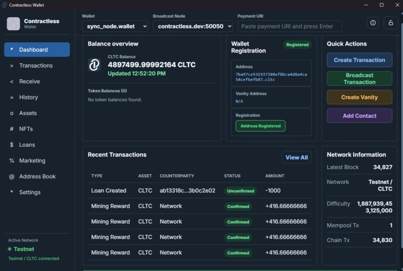Click the Create Vanity button
This screenshot has height=271, width=403.
pos(359,97)
